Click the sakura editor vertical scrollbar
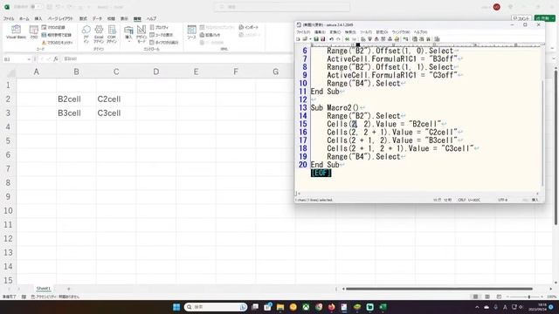The image size is (559, 314). pyautogui.click(x=542, y=133)
